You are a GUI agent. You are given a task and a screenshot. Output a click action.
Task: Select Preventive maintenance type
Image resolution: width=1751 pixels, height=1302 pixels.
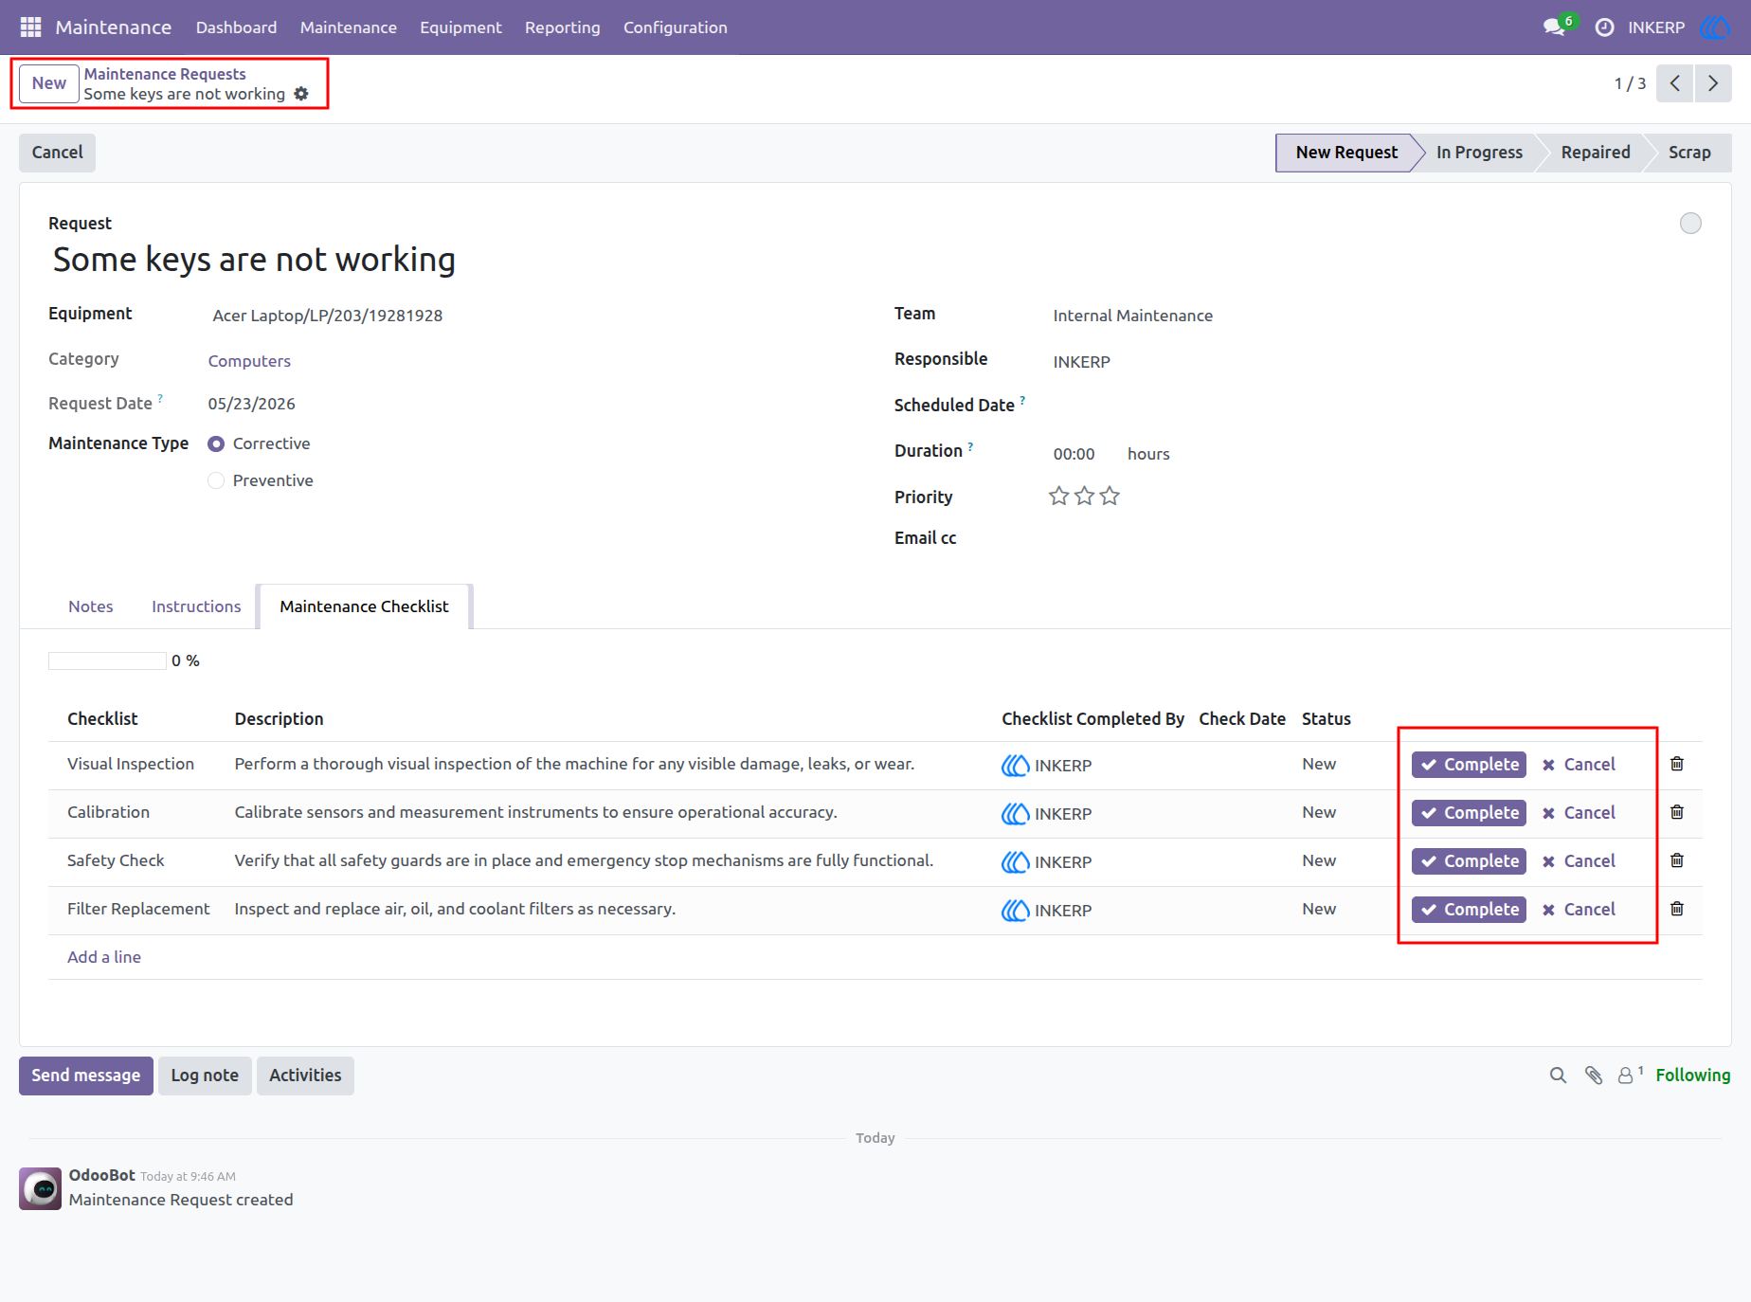point(216,480)
